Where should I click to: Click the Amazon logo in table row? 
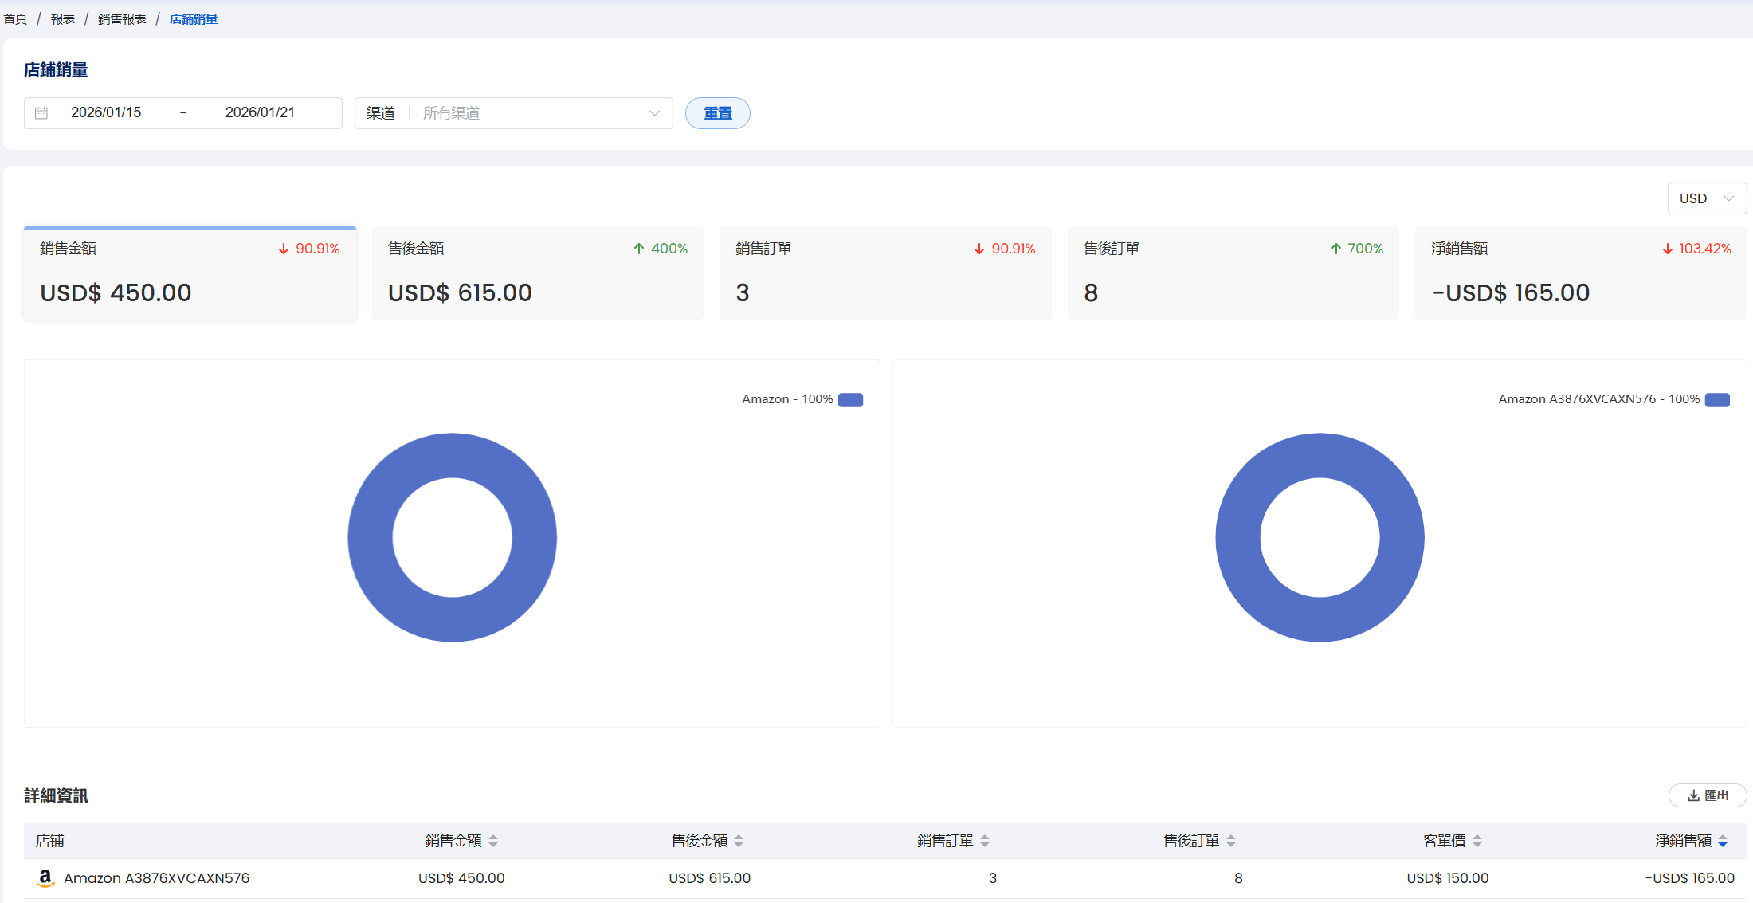pyautogui.click(x=45, y=878)
